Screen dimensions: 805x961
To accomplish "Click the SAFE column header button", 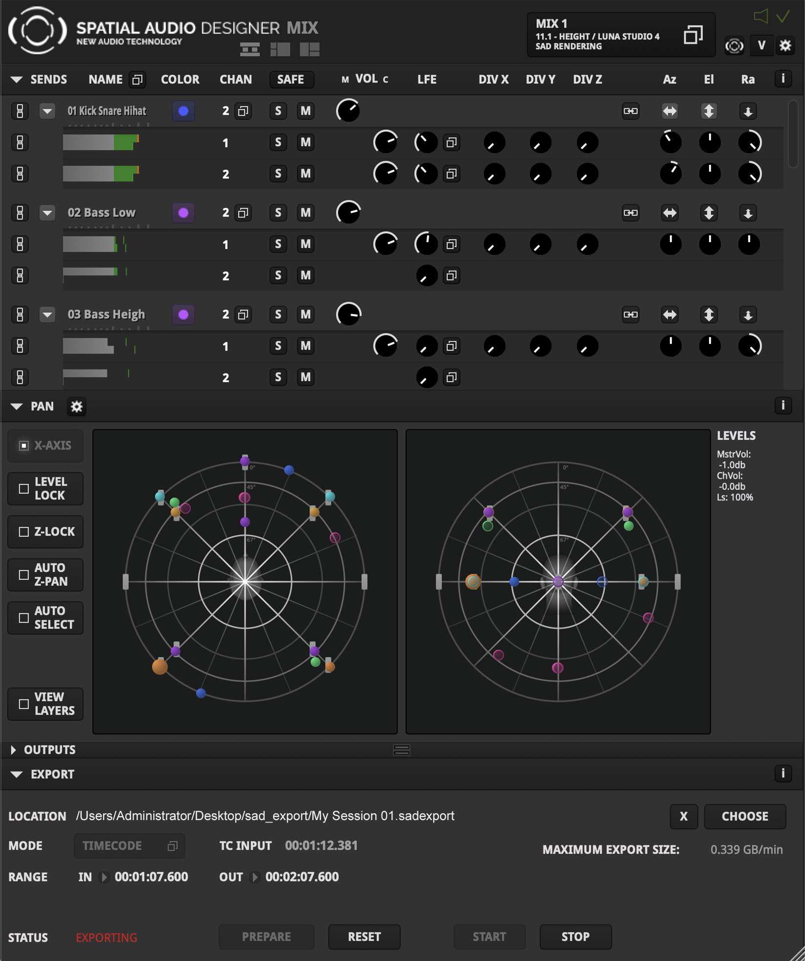I will [x=291, y=79].
